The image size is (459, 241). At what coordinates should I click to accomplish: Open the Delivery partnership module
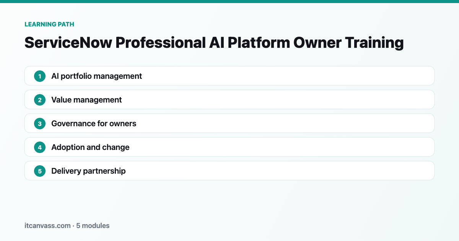(x=229, y=171)
